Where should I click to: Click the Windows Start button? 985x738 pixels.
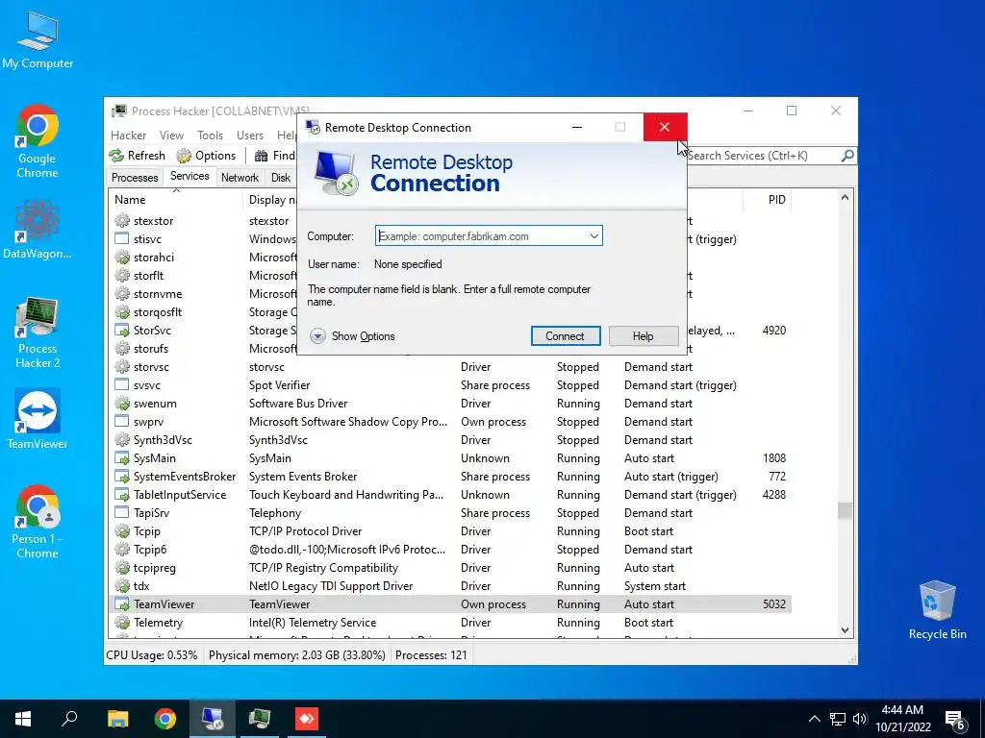coord(23,719)
